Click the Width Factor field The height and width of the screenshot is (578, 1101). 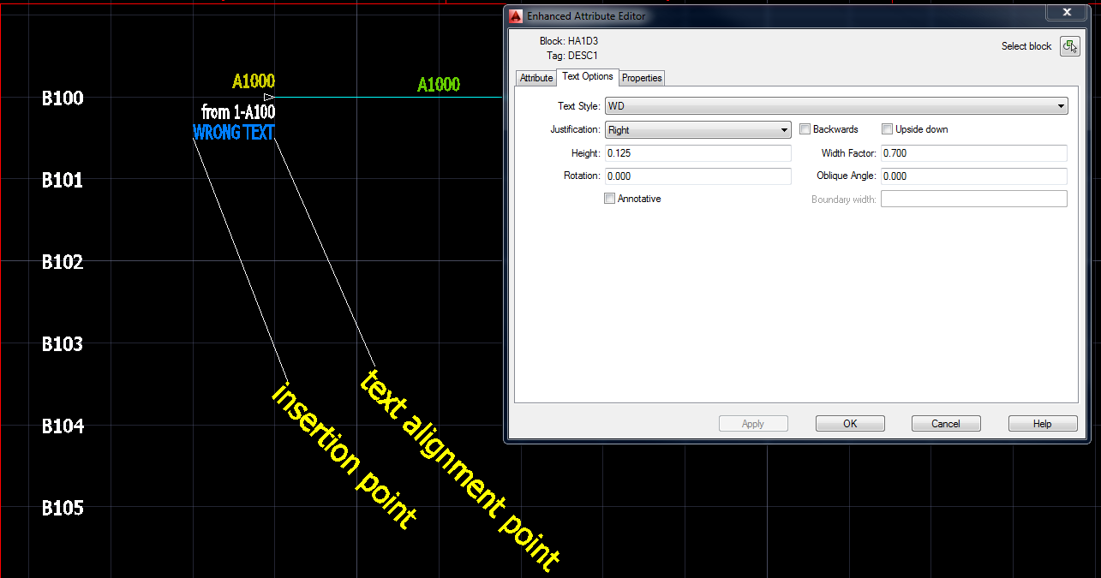[973, 152]
